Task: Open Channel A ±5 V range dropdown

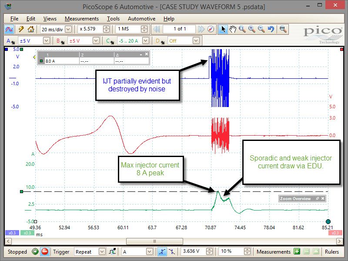Action: point(46,40)
